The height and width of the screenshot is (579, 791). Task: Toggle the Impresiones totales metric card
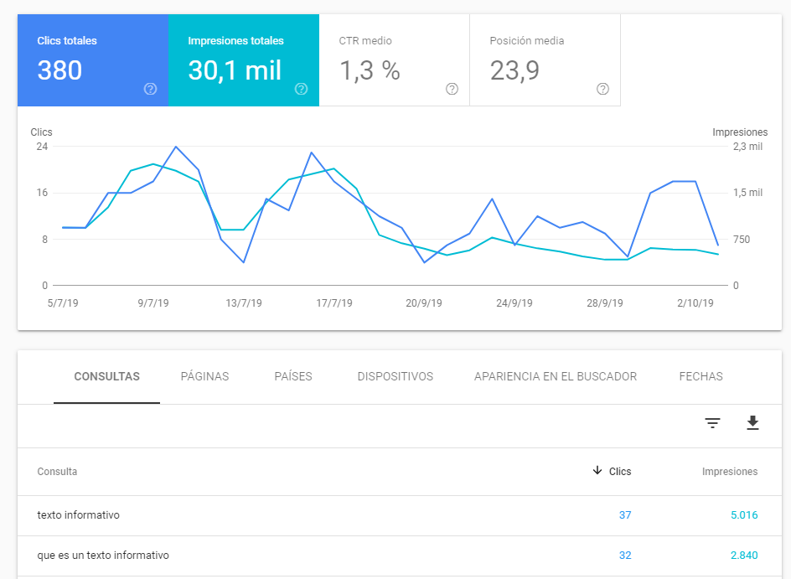click(x=243, y=60)
